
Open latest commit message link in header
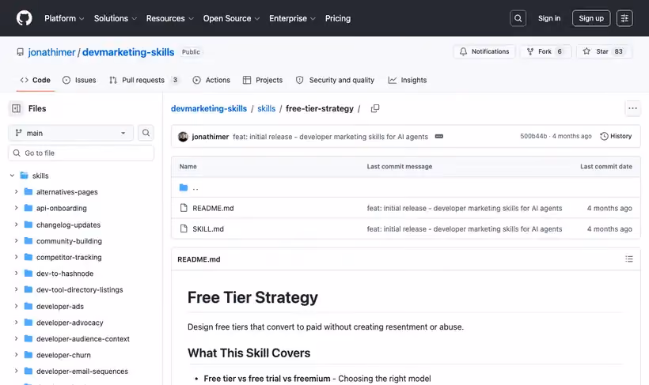click(330, 137)
